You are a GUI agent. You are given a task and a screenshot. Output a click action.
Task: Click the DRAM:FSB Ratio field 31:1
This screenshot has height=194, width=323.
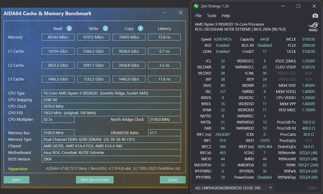pos(164,133)
